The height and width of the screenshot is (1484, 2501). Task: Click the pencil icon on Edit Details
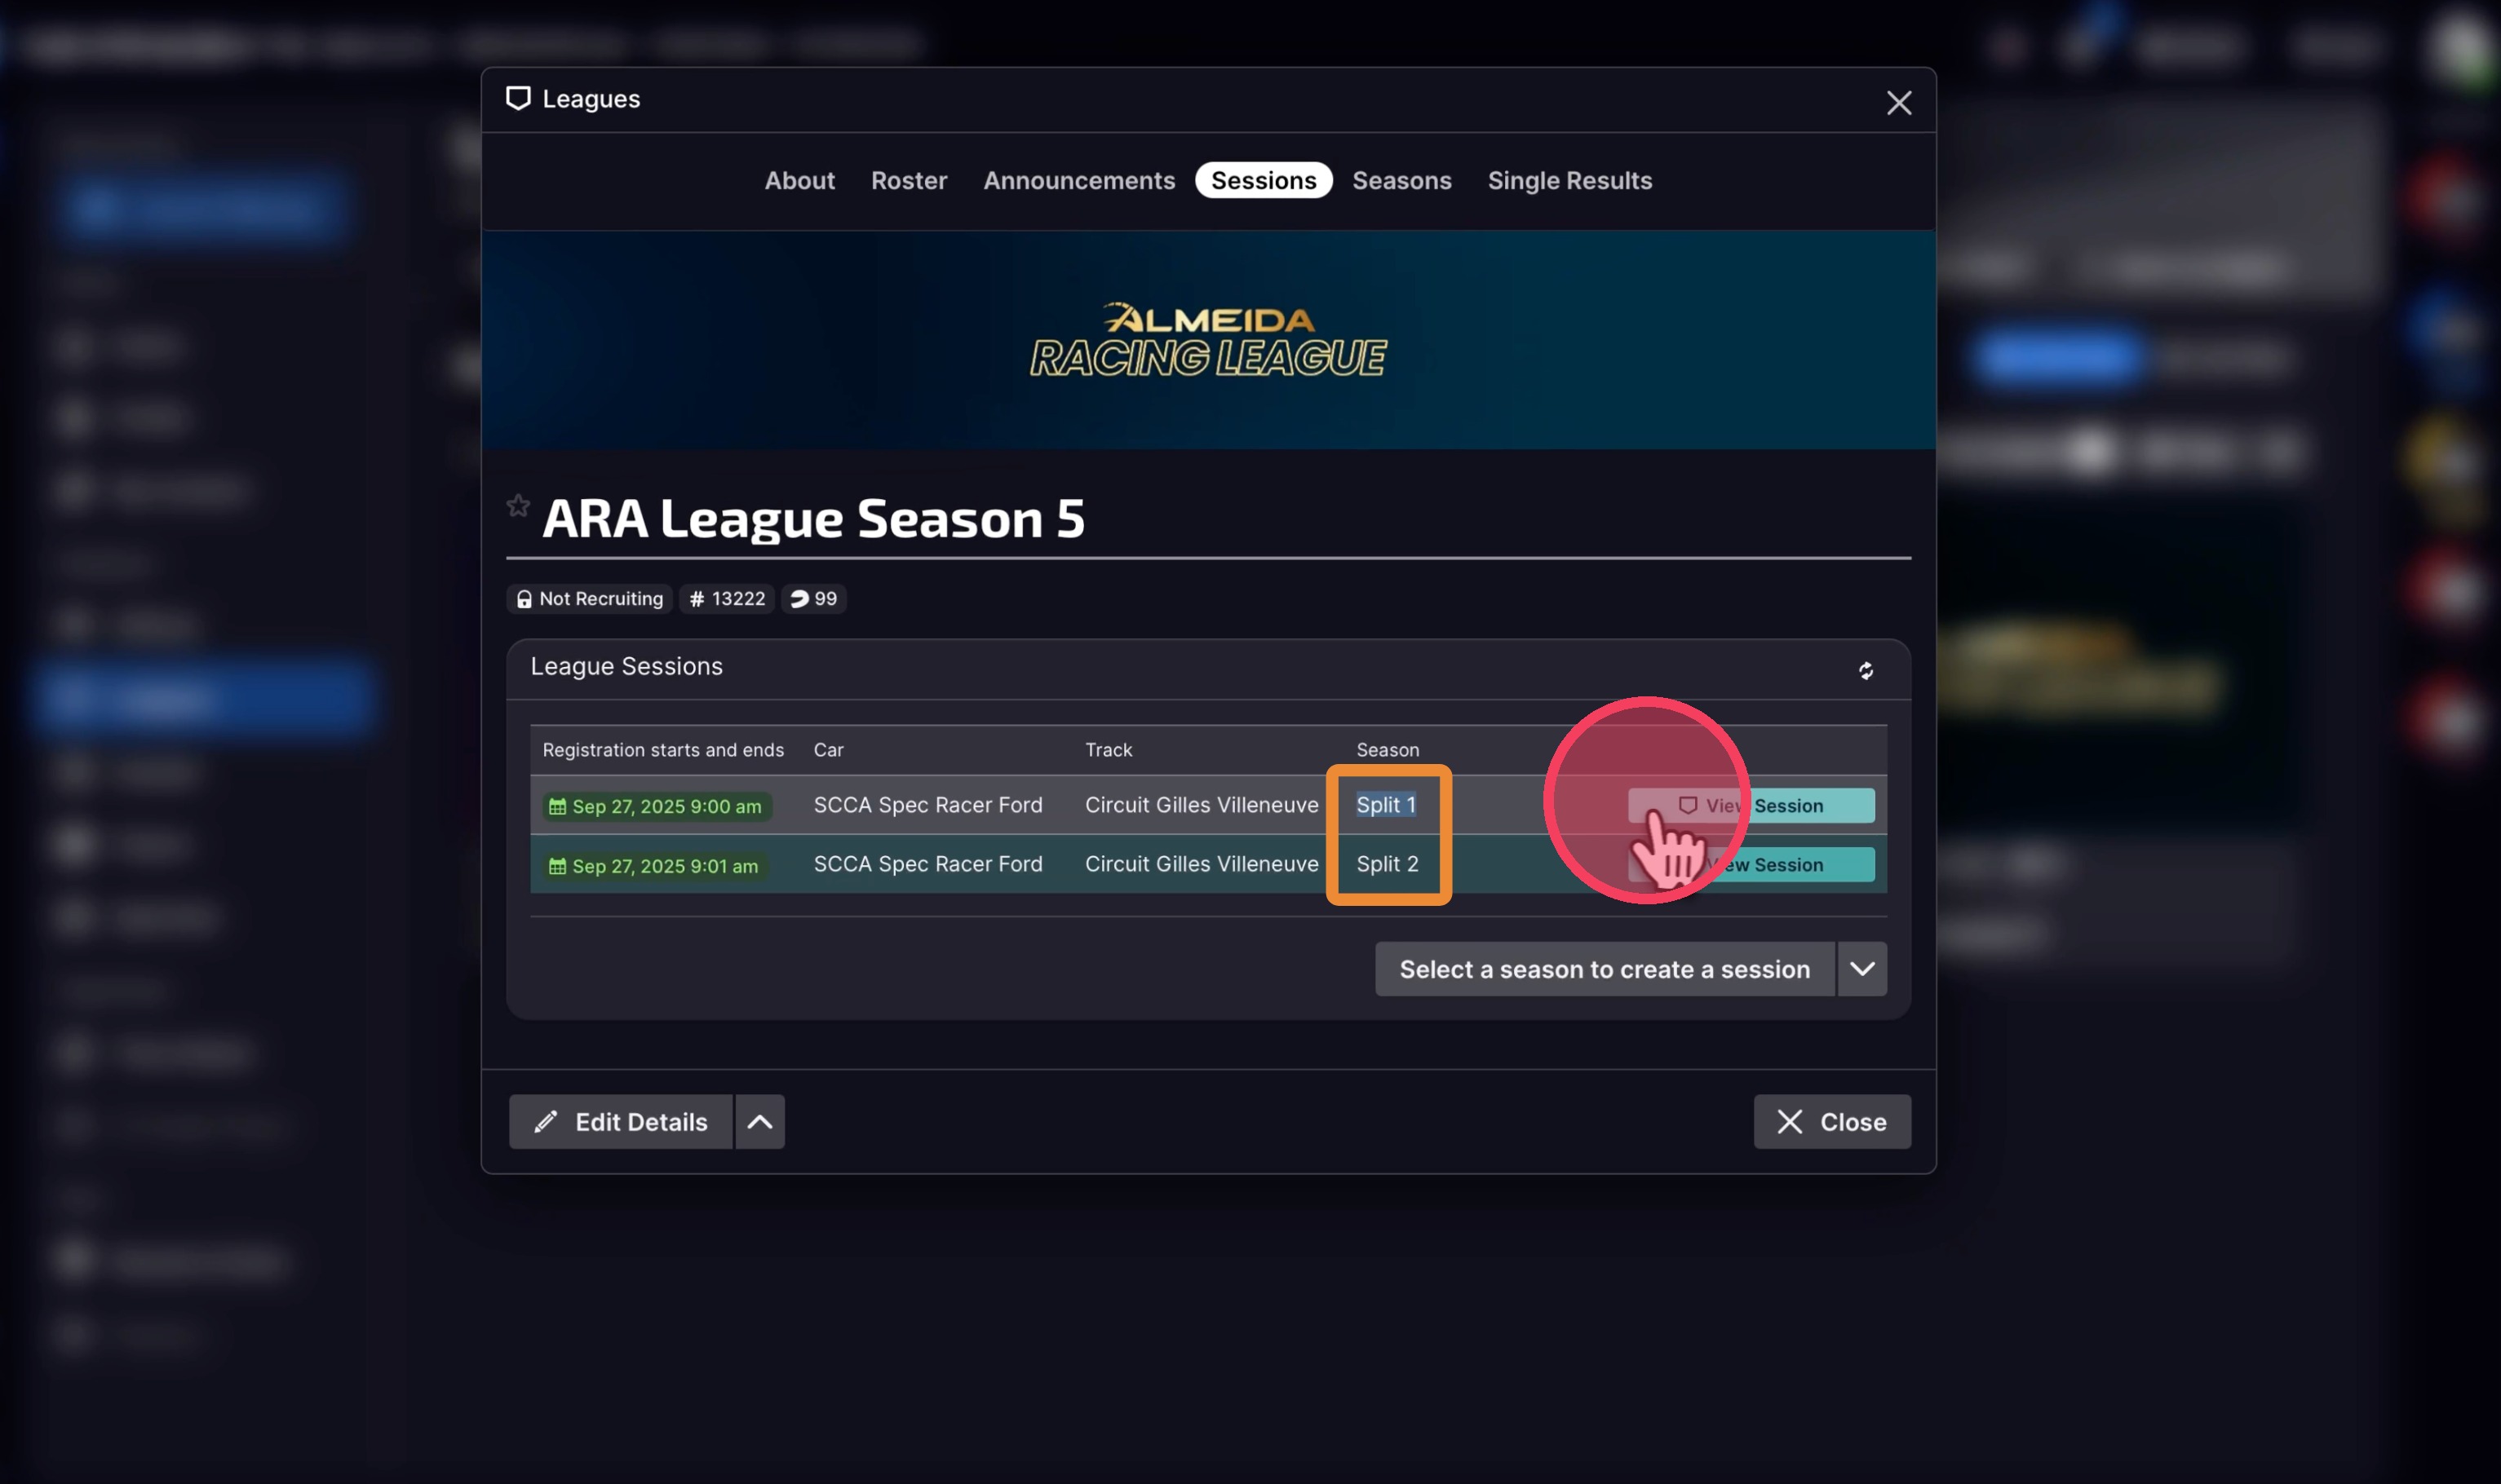point(545,1122)
